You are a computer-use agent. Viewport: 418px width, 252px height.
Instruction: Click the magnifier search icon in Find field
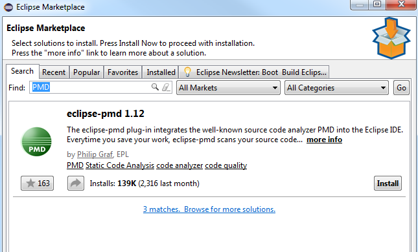click(155, 87)
